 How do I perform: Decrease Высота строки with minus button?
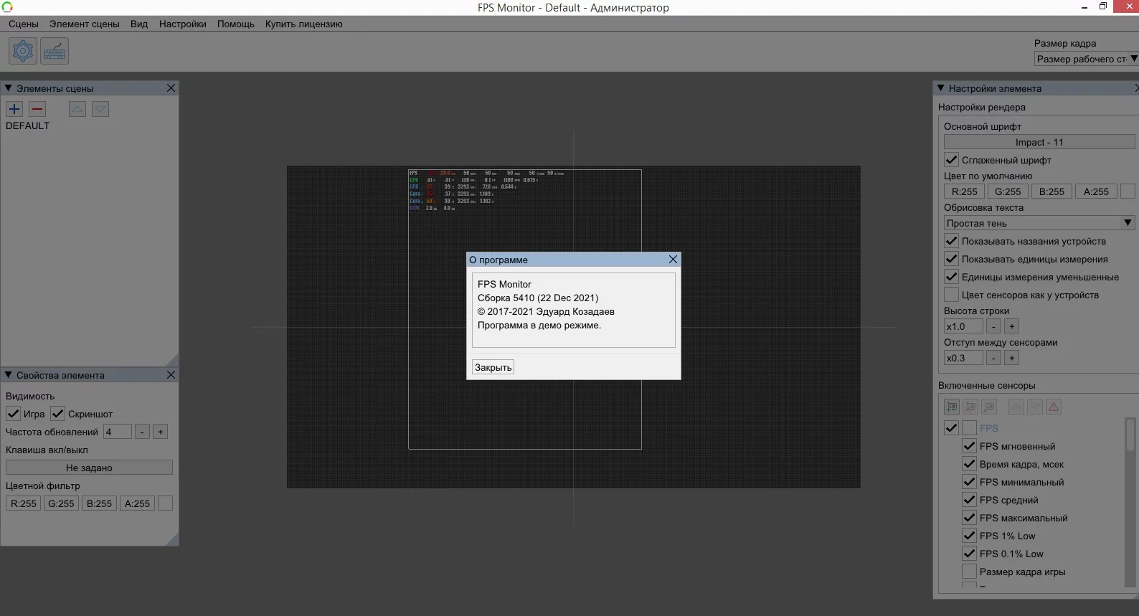click(x=993, y=326)
